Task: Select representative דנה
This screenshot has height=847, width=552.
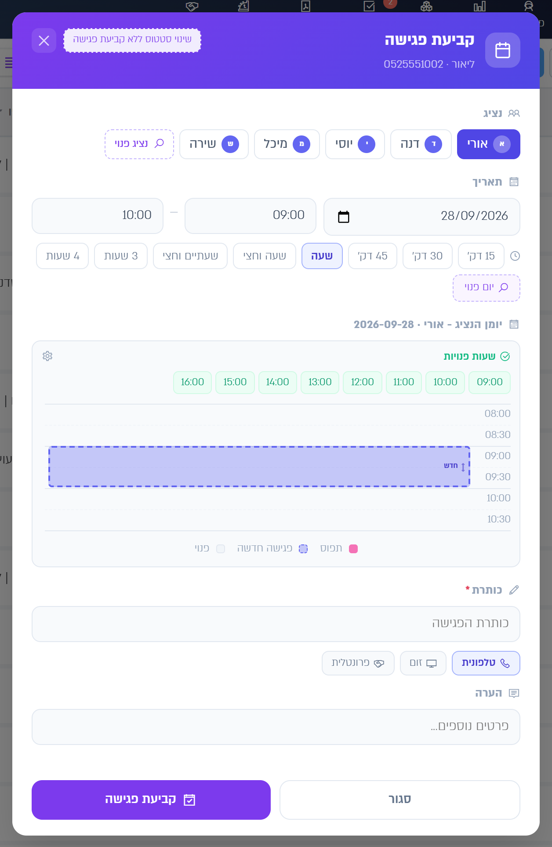Action: coord(421,144)
